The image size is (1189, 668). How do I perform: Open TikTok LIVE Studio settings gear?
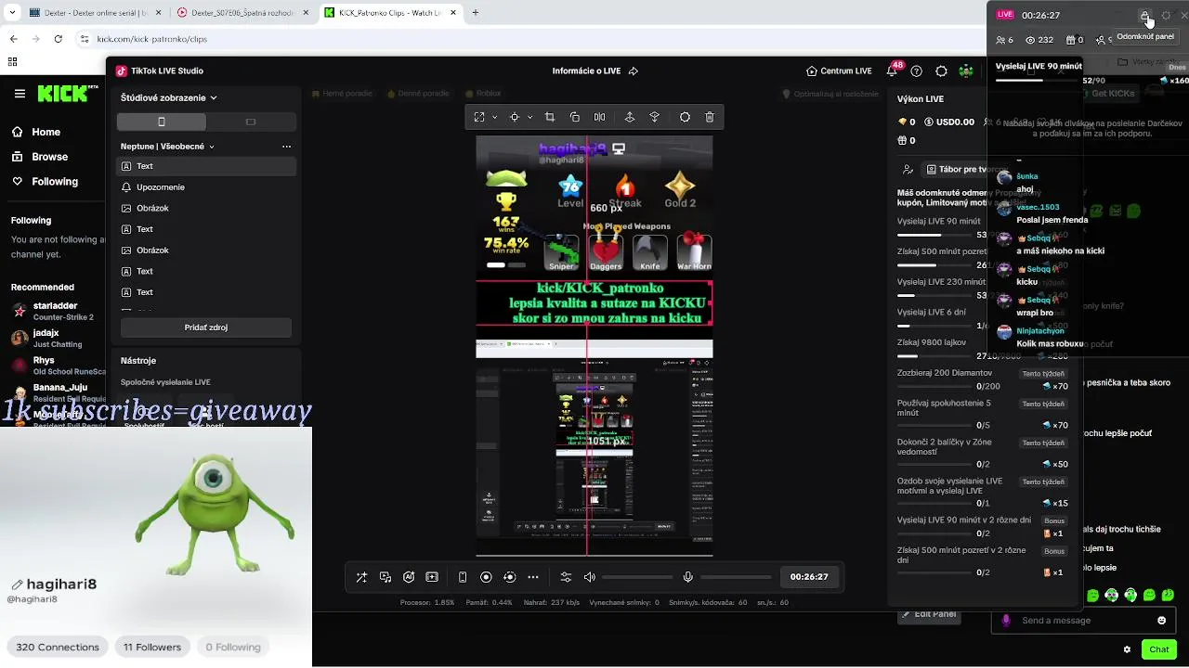coord(941,71)
